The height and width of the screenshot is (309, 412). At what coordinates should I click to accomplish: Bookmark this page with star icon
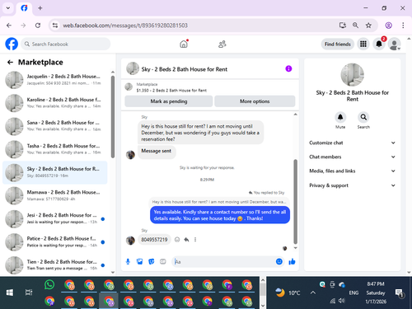[368, 26]
